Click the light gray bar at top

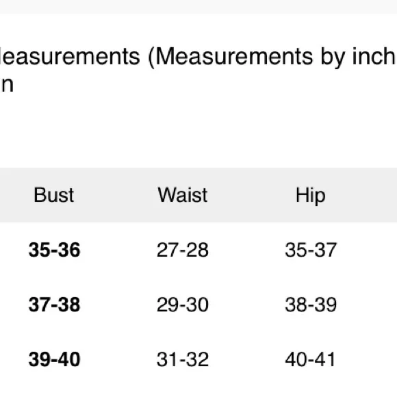pyautogui.click(x=198, y=7)
